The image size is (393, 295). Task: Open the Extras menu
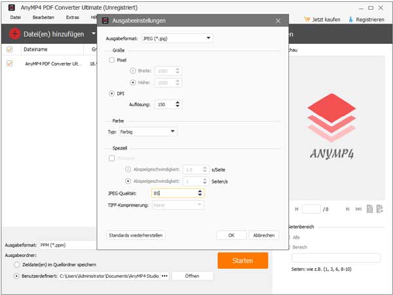73,17
